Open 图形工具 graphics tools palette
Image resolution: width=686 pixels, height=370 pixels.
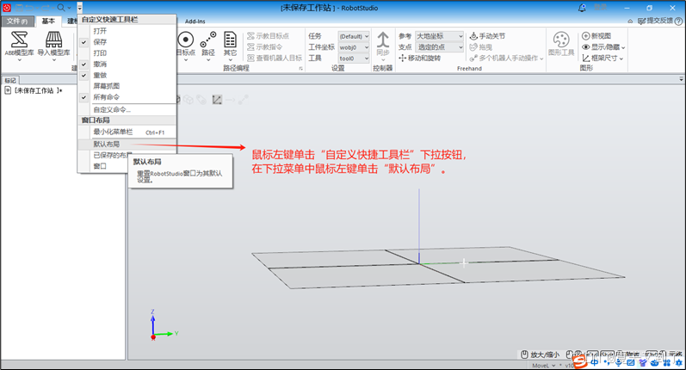[561, 44]
